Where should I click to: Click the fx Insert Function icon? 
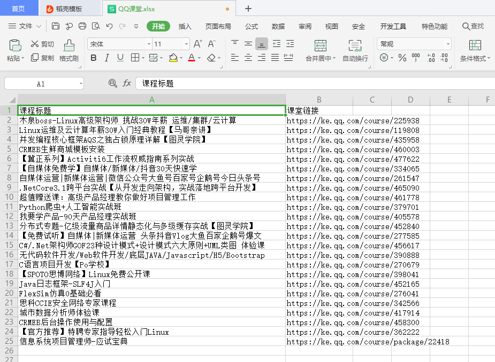127,83
